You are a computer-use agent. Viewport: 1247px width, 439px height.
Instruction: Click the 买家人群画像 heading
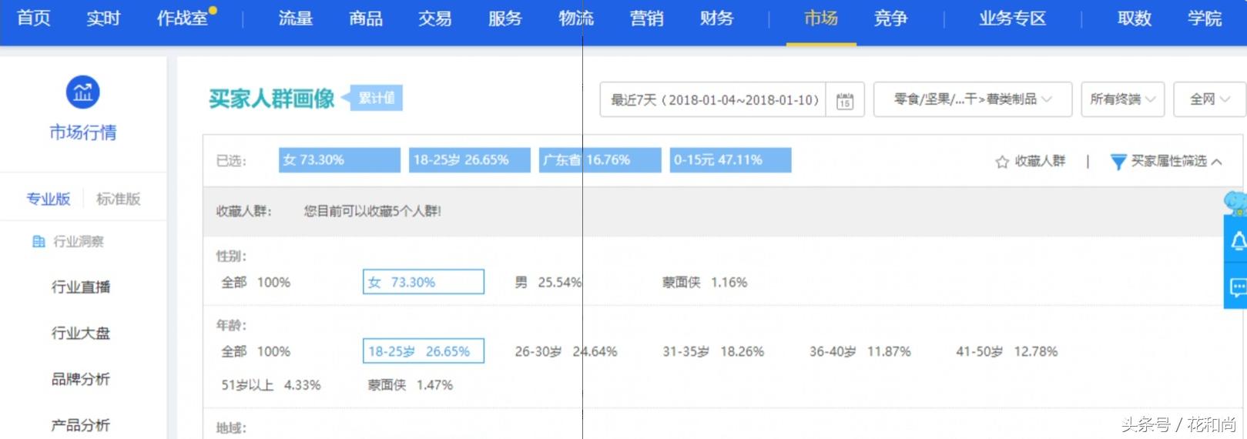coord(271,99)
